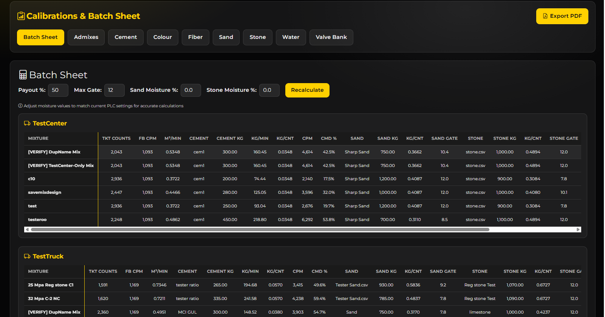The image size is (605, 317).
Task: Click 'Tester Sand.csv' in 32 Mpa row
Action: [351, 298]
